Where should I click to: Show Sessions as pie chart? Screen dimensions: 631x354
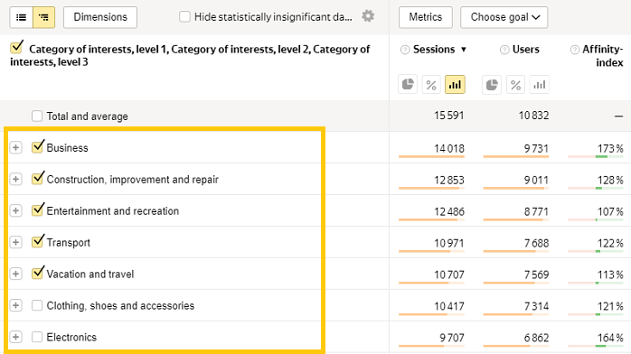(x=408, y=84)
